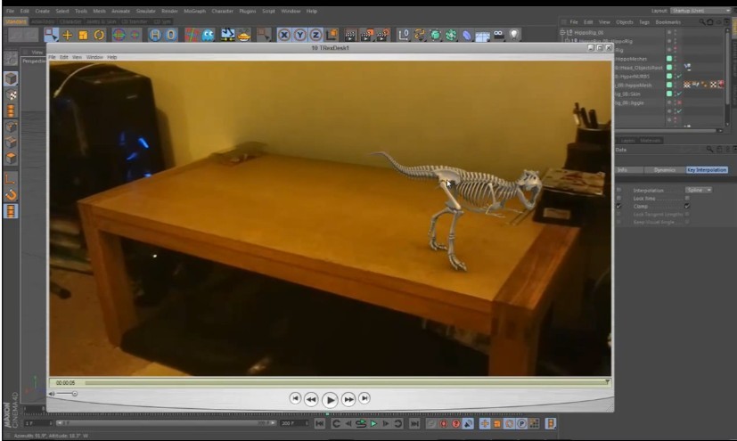Click the Spline pen icon

tap(419, 36)
